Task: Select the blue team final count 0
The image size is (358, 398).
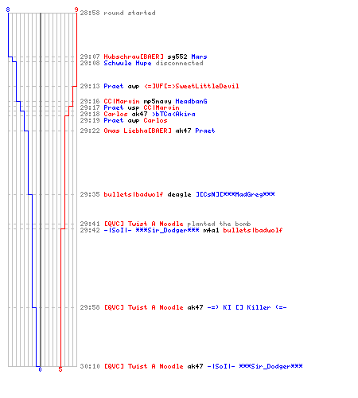Action: tap(40, 369)
